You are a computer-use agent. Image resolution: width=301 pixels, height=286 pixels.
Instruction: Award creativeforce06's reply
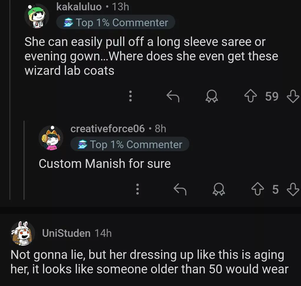(219, 189)
